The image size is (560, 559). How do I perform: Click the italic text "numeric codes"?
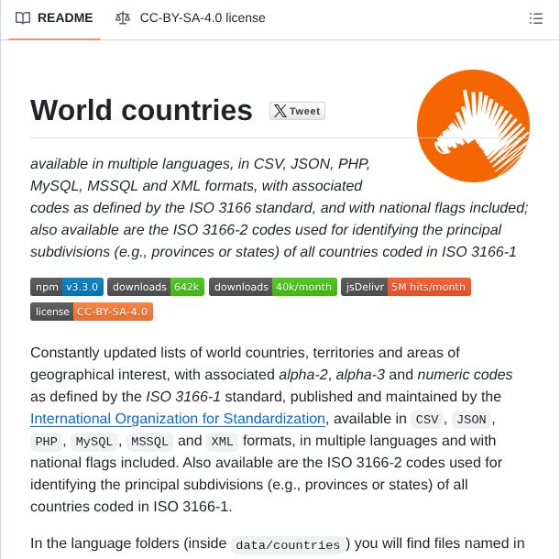click(x=465, y=375)
